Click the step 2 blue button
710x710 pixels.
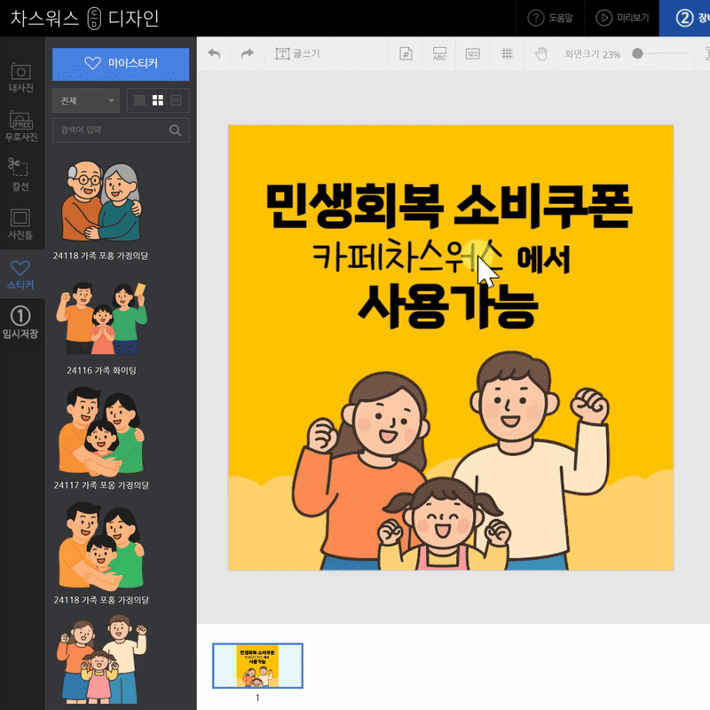tap(684, 18)
